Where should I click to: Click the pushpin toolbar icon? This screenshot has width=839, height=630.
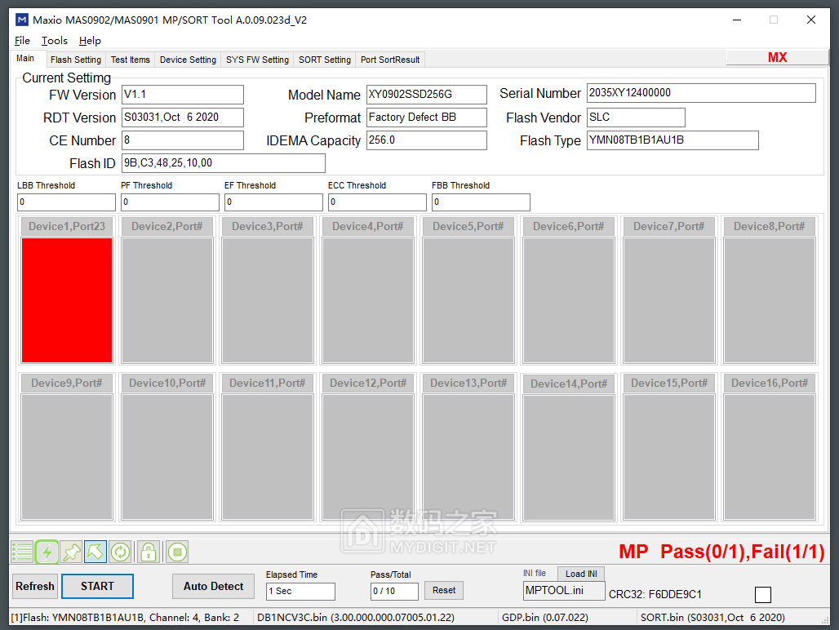point(71,552)
